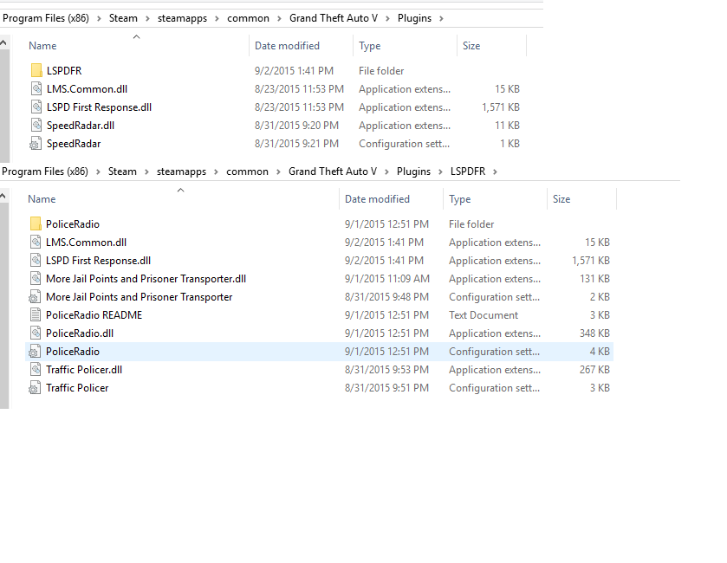Image resolution: width=727 pixels, height=563 pixels.
Task: Select LSPD First Response.dll icon in Plugins window
Action: point(36,107)
